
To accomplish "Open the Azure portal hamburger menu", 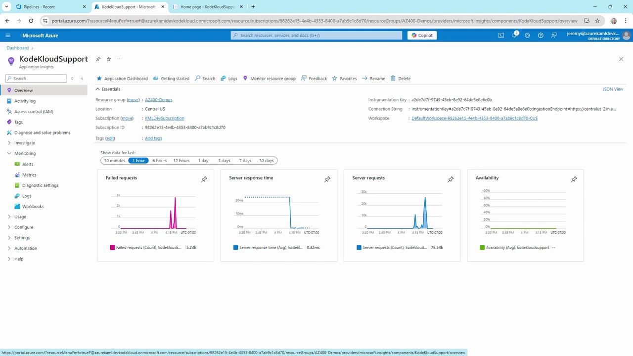I will pos(7,35).
